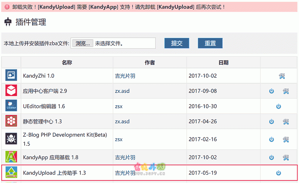This screenshot has width=299, height=183.
Task: Click the date 2017-04-26
Action: coord(203,121)
